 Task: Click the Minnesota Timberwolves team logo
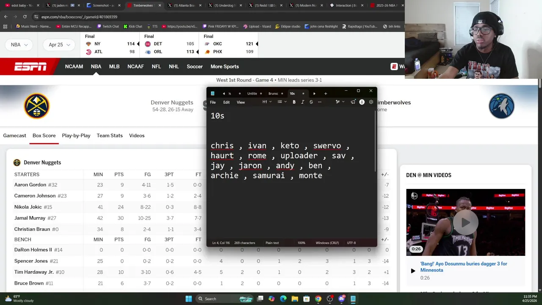(x=501, y=106)
